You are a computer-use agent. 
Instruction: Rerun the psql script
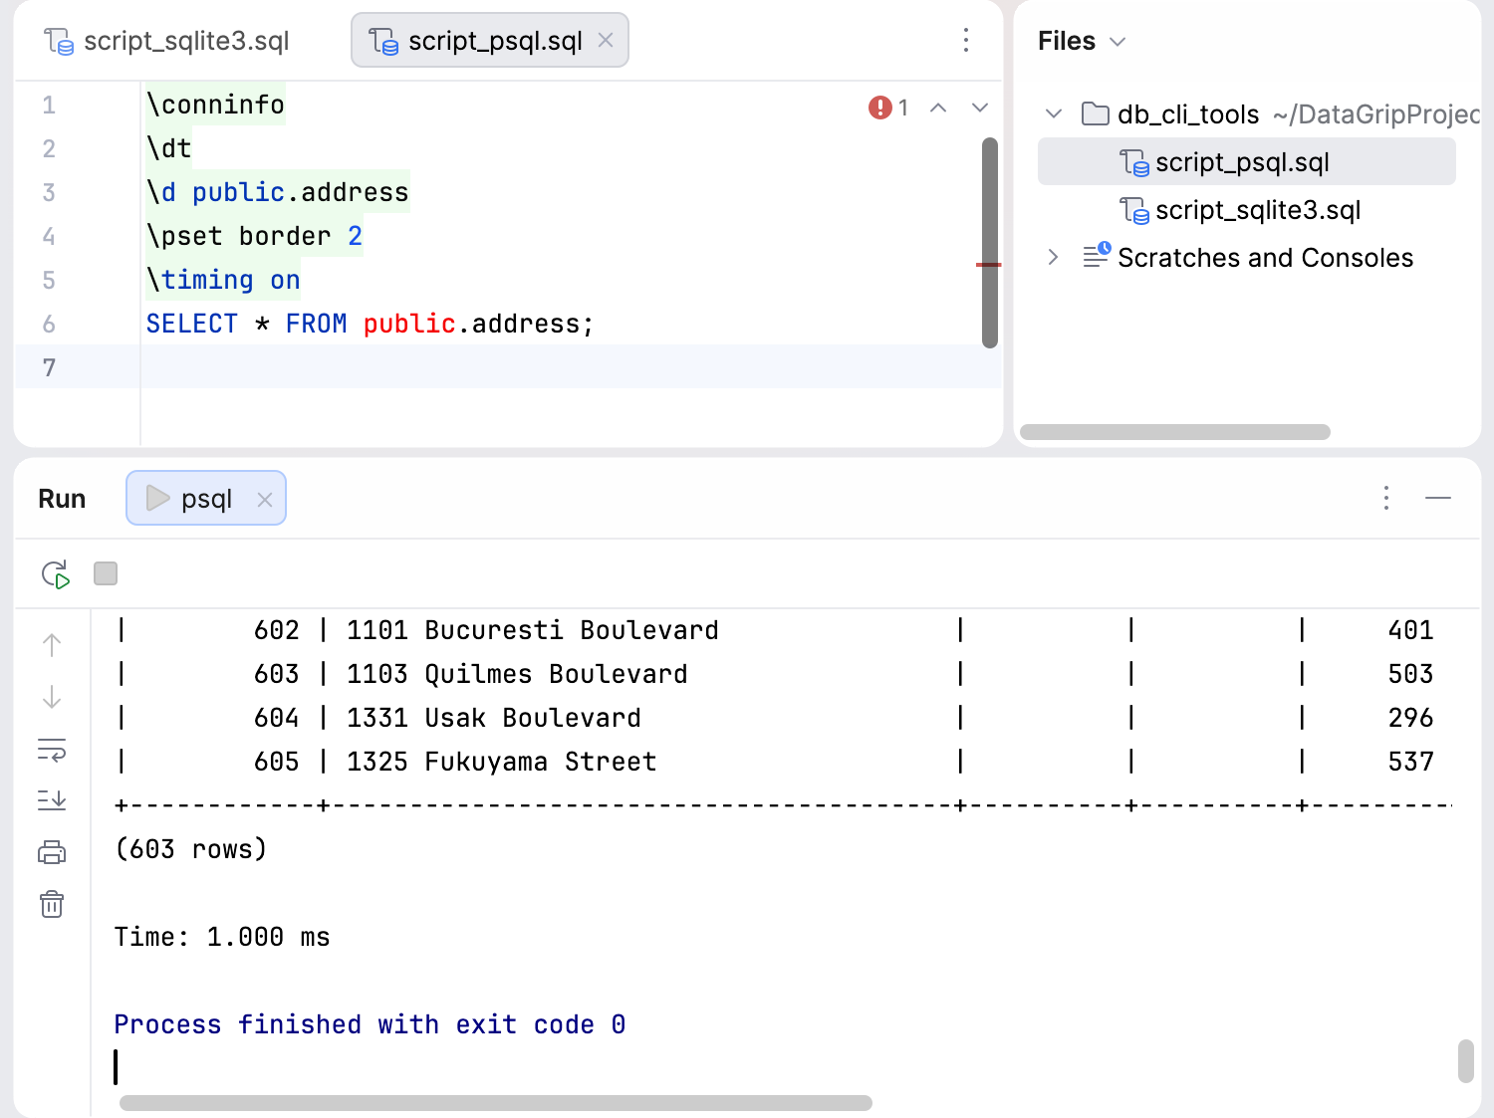click(56, 574)
